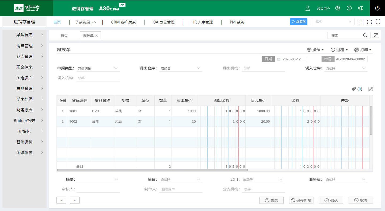Open OA 办公管理 navigation item
The width and height of the screenshot is (385, 211).
click(x=163, y=22)
